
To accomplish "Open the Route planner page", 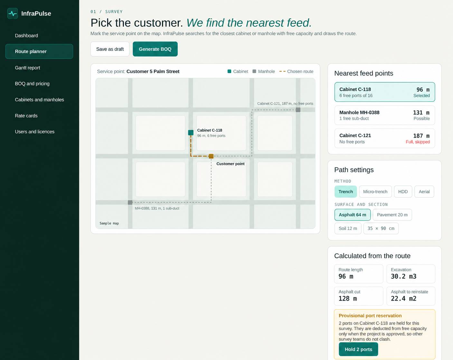I will [39, 52].
